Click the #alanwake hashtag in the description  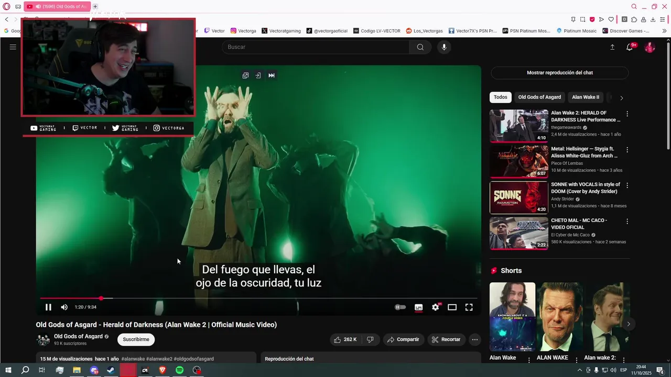pos(133,359)
